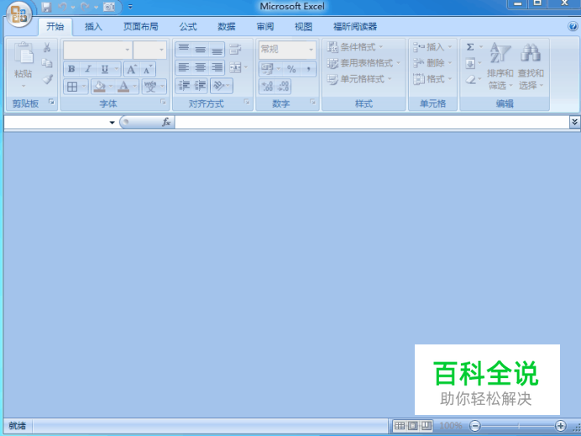Click the Format Painter brush icon
The image size is (581, 436).
pos(47,79)
